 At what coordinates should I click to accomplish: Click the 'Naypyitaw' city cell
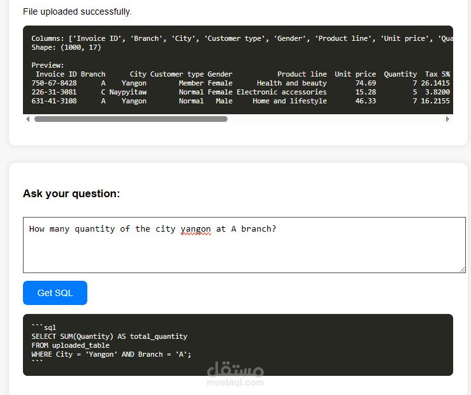128,92
